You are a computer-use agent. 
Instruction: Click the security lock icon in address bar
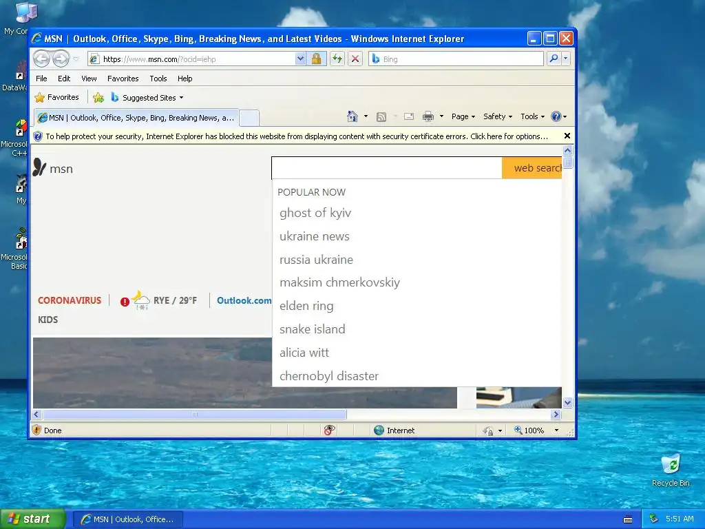[x=317, y=59]
